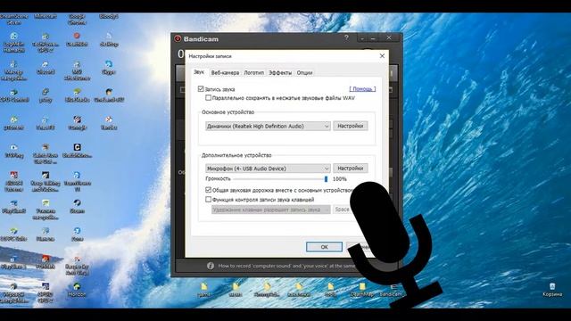
Task: Open the desktop icon with black C logo
Action: click(x=77, y=151)
